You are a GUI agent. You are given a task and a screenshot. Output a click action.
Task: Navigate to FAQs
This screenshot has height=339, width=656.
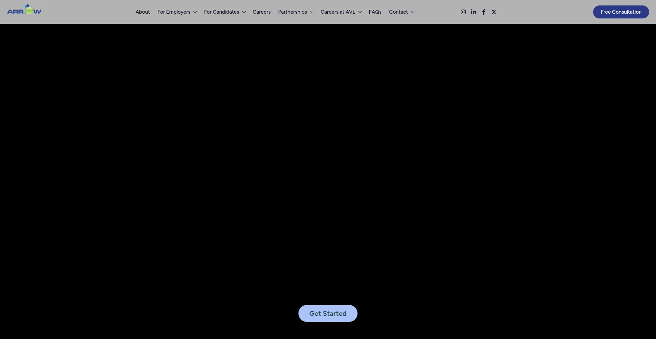click(375, 12)
